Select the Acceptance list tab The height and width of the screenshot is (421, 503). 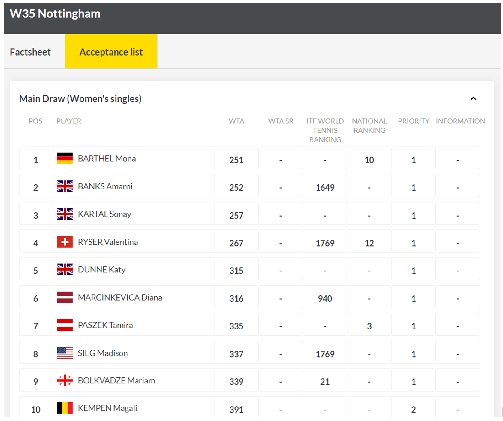click(111, 51)
